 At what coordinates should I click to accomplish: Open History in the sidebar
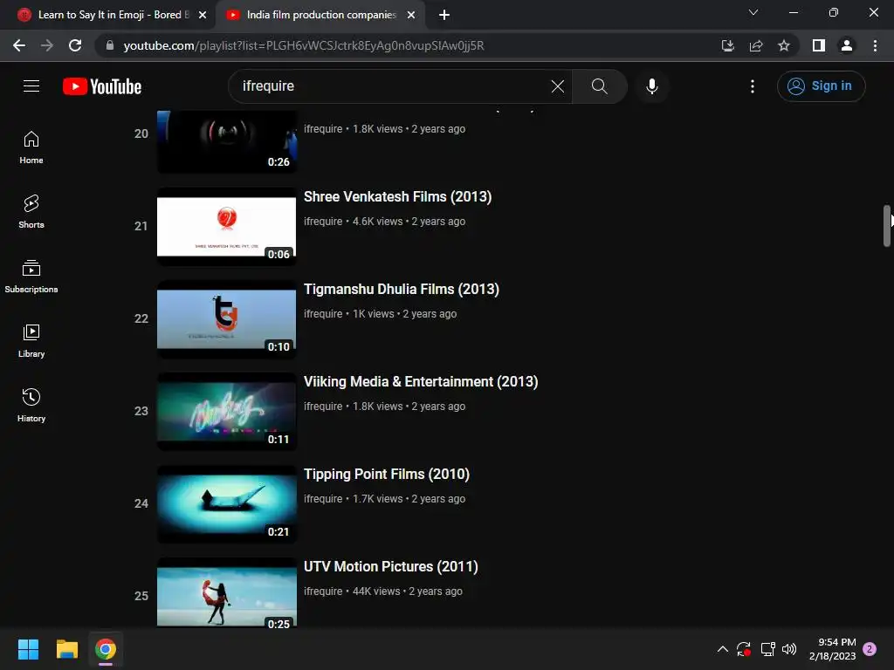[x=31, y=405]
